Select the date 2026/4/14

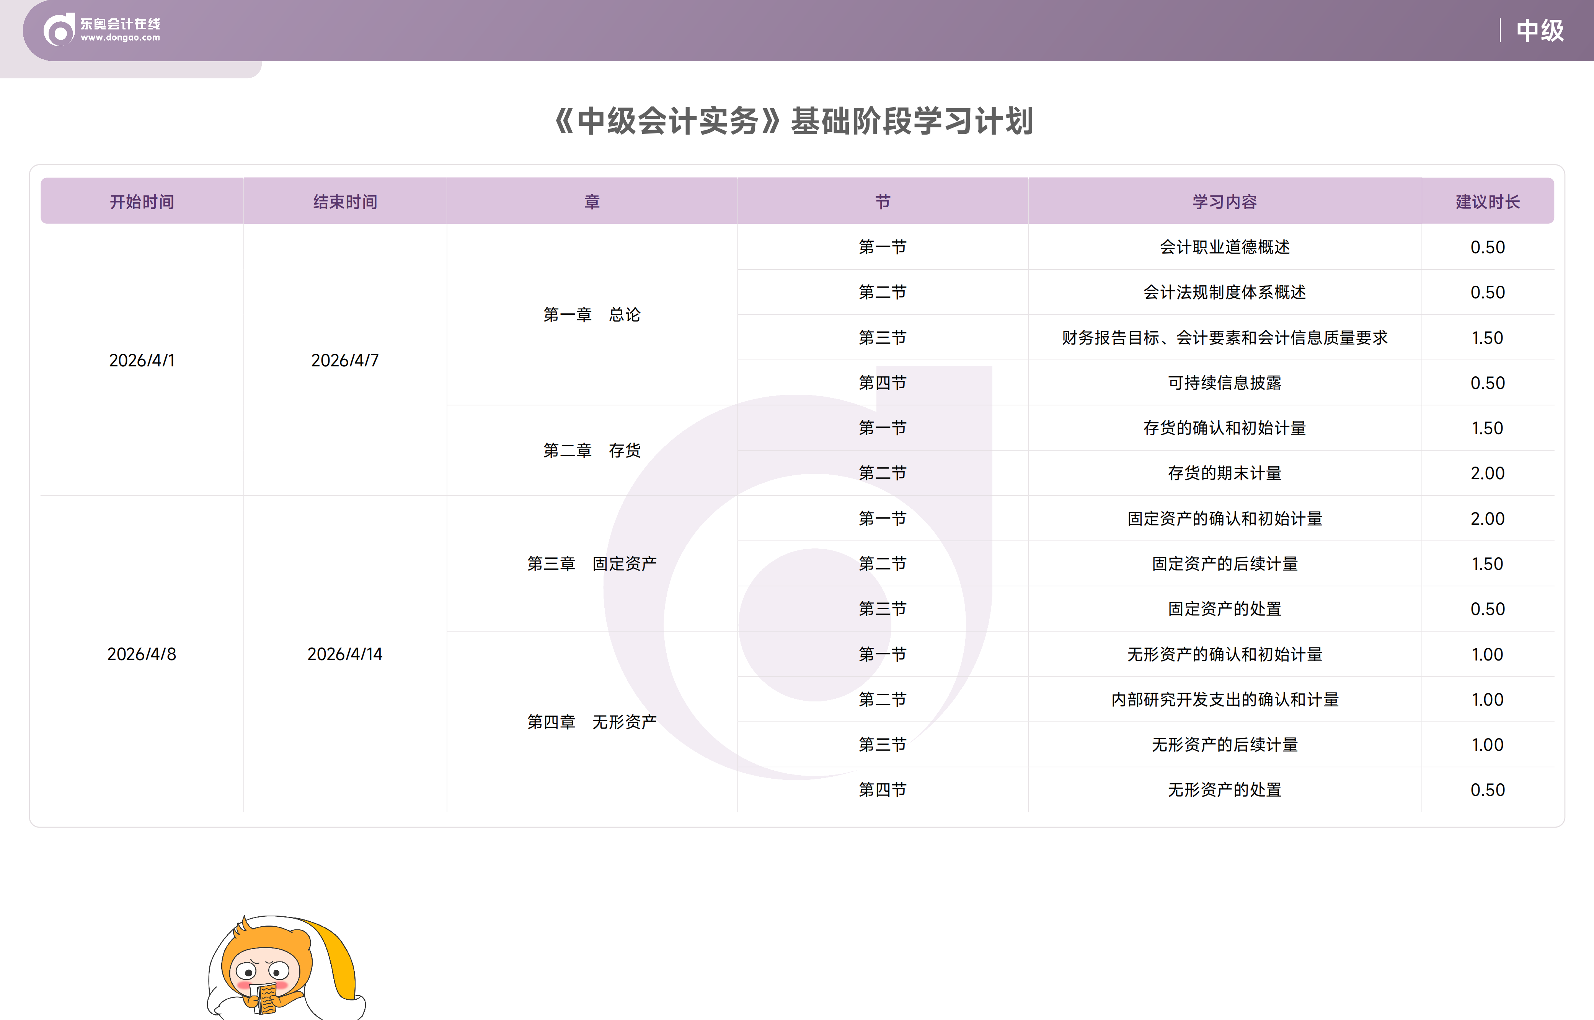[x=345, y=654]
